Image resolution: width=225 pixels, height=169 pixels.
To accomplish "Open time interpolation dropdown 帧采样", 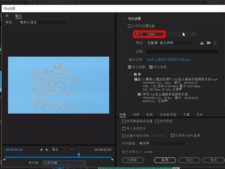I will coord(164,143).
